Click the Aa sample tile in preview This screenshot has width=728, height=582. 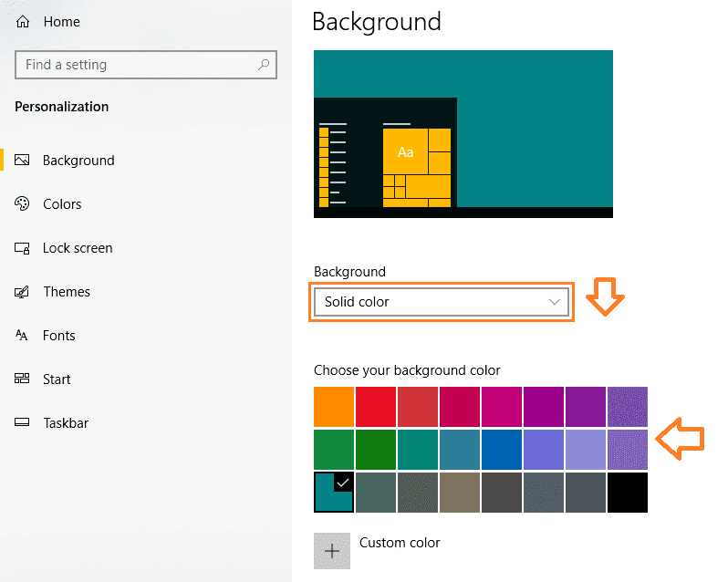[x=405, y=151]
